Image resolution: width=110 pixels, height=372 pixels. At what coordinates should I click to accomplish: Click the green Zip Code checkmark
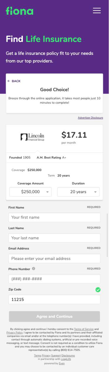(98, 290)
